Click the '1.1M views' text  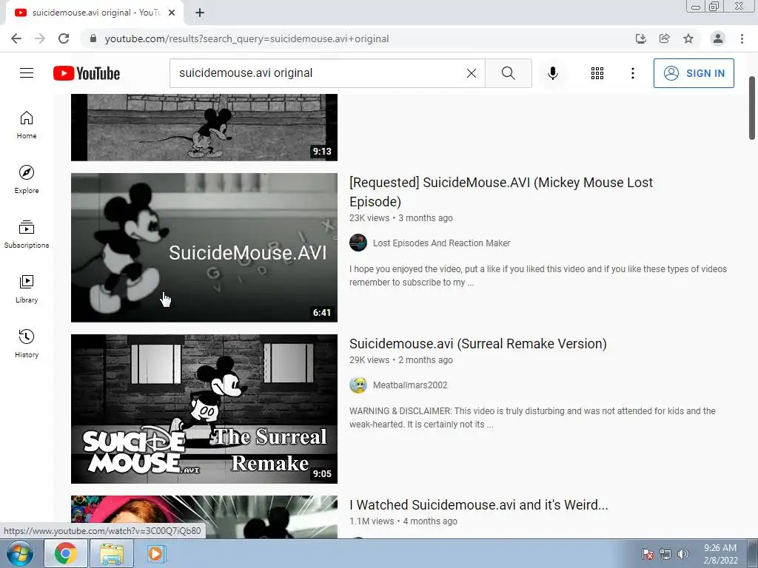[372, 521]
